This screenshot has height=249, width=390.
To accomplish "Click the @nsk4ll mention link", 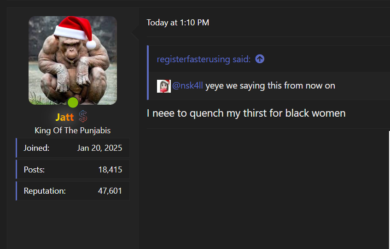I will pyautogui.click(x=187, y=86).
